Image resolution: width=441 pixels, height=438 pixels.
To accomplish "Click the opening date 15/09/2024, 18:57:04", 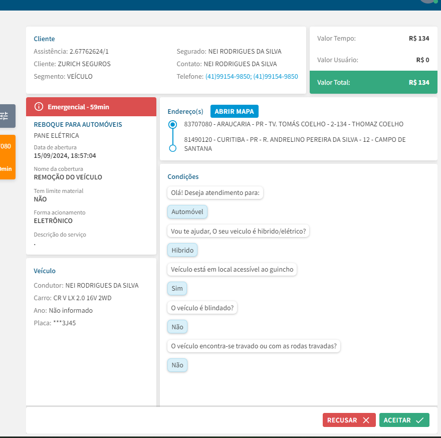I will coord(65,155).
